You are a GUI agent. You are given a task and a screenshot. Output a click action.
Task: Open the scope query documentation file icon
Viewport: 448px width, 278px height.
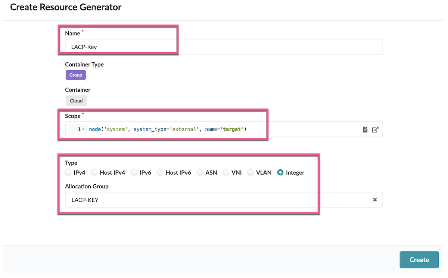pyautogui.click(x=365, y=129)
